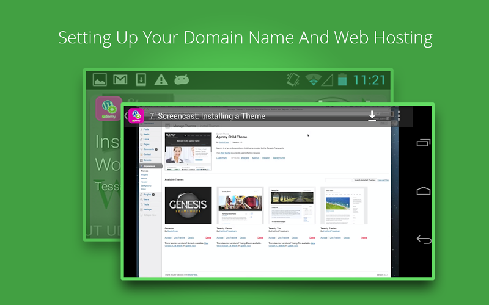Open the picture notification icon in status bar

coord(100,80)
